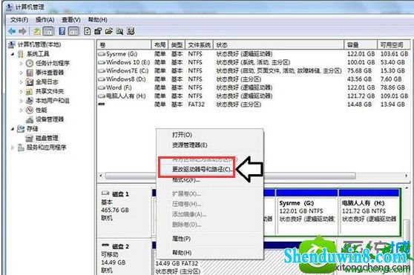Sort by the 可用空间 column header
This screenshot has width=414, height=275.
coord(394,44)
